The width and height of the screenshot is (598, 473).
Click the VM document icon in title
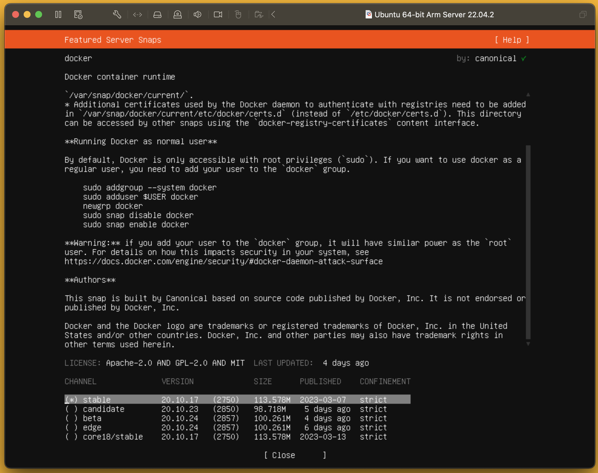click(368, 14)
